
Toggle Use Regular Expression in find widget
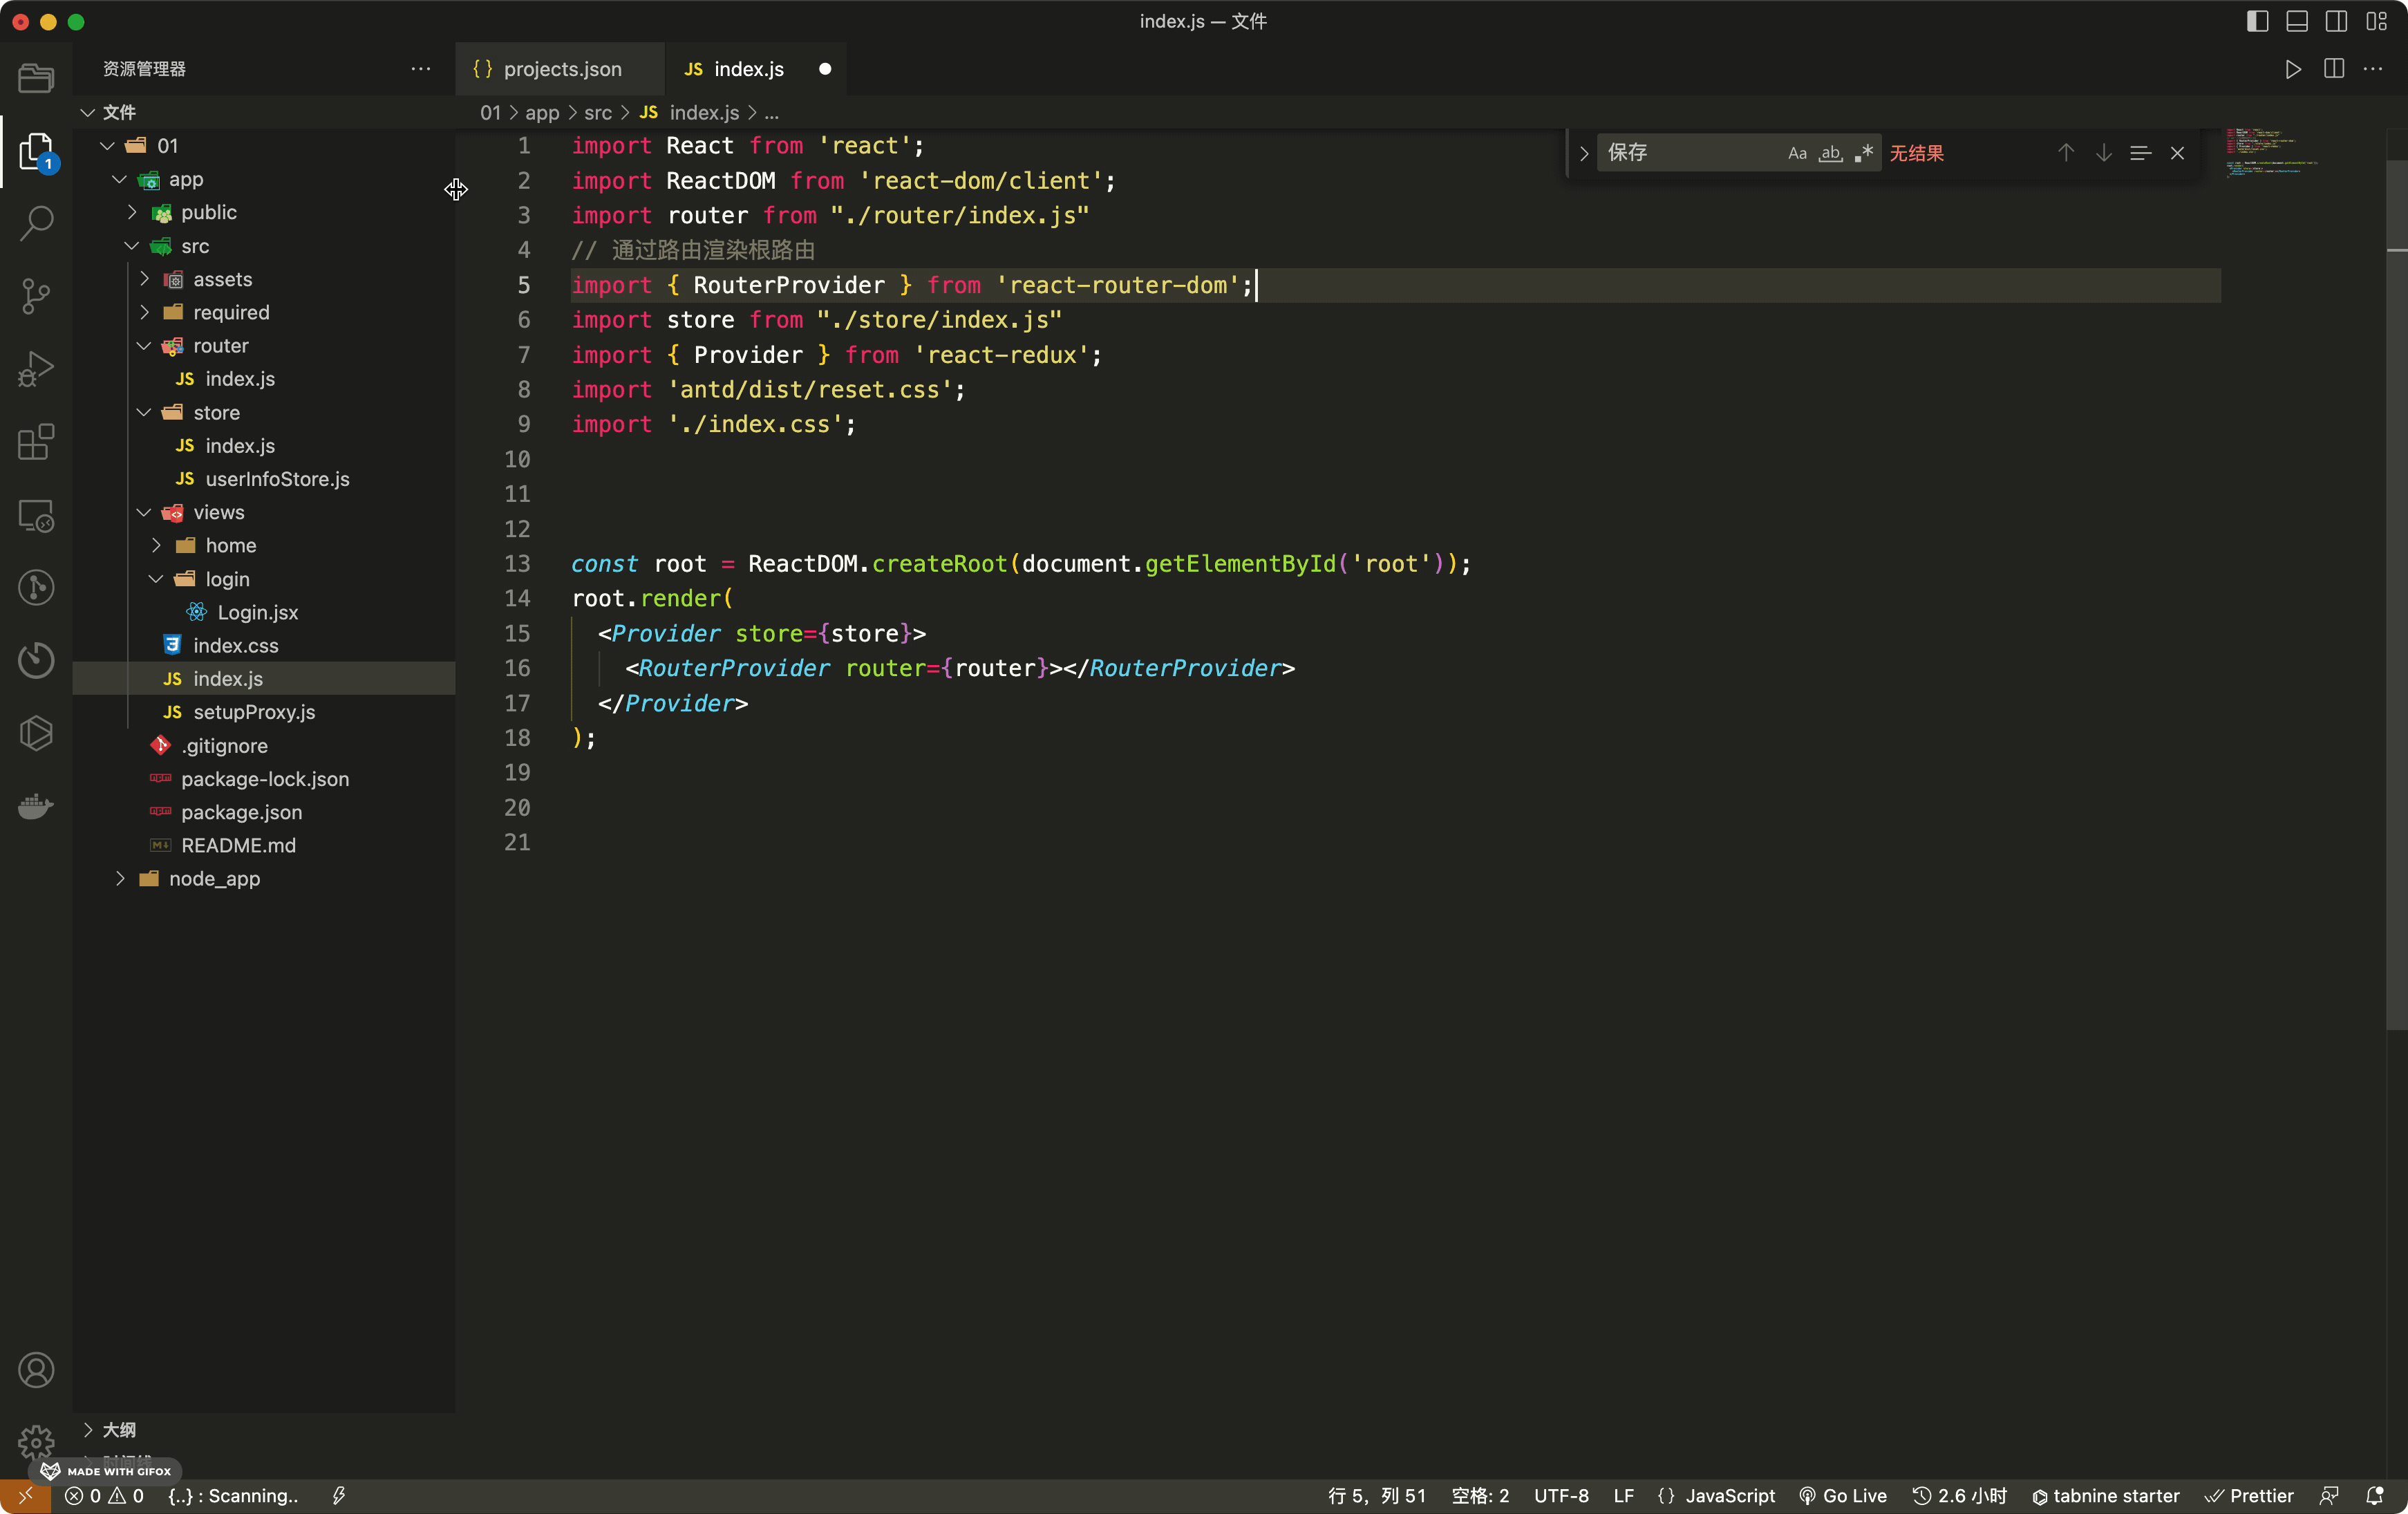click(1863, 153)
